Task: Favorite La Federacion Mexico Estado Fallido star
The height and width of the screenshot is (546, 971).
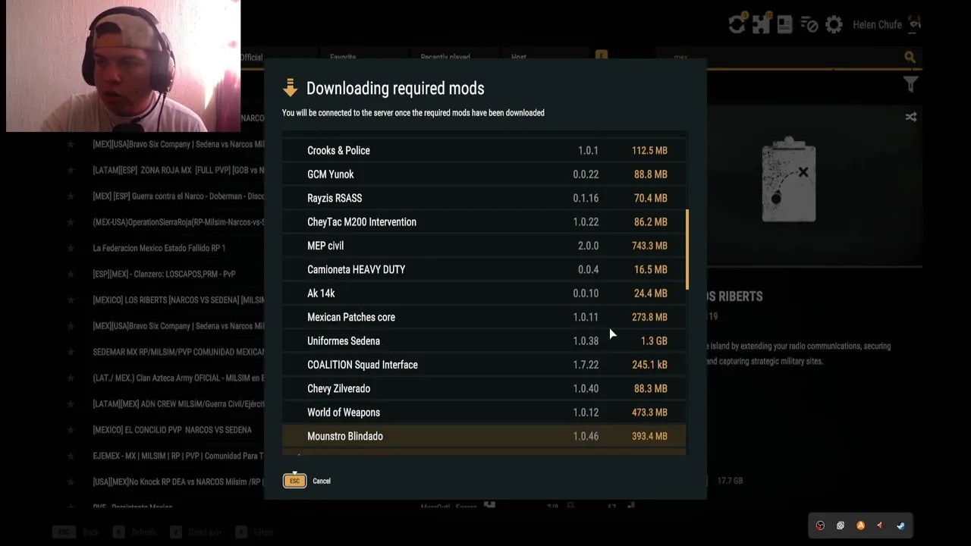Action: click(x=71, y=248)
